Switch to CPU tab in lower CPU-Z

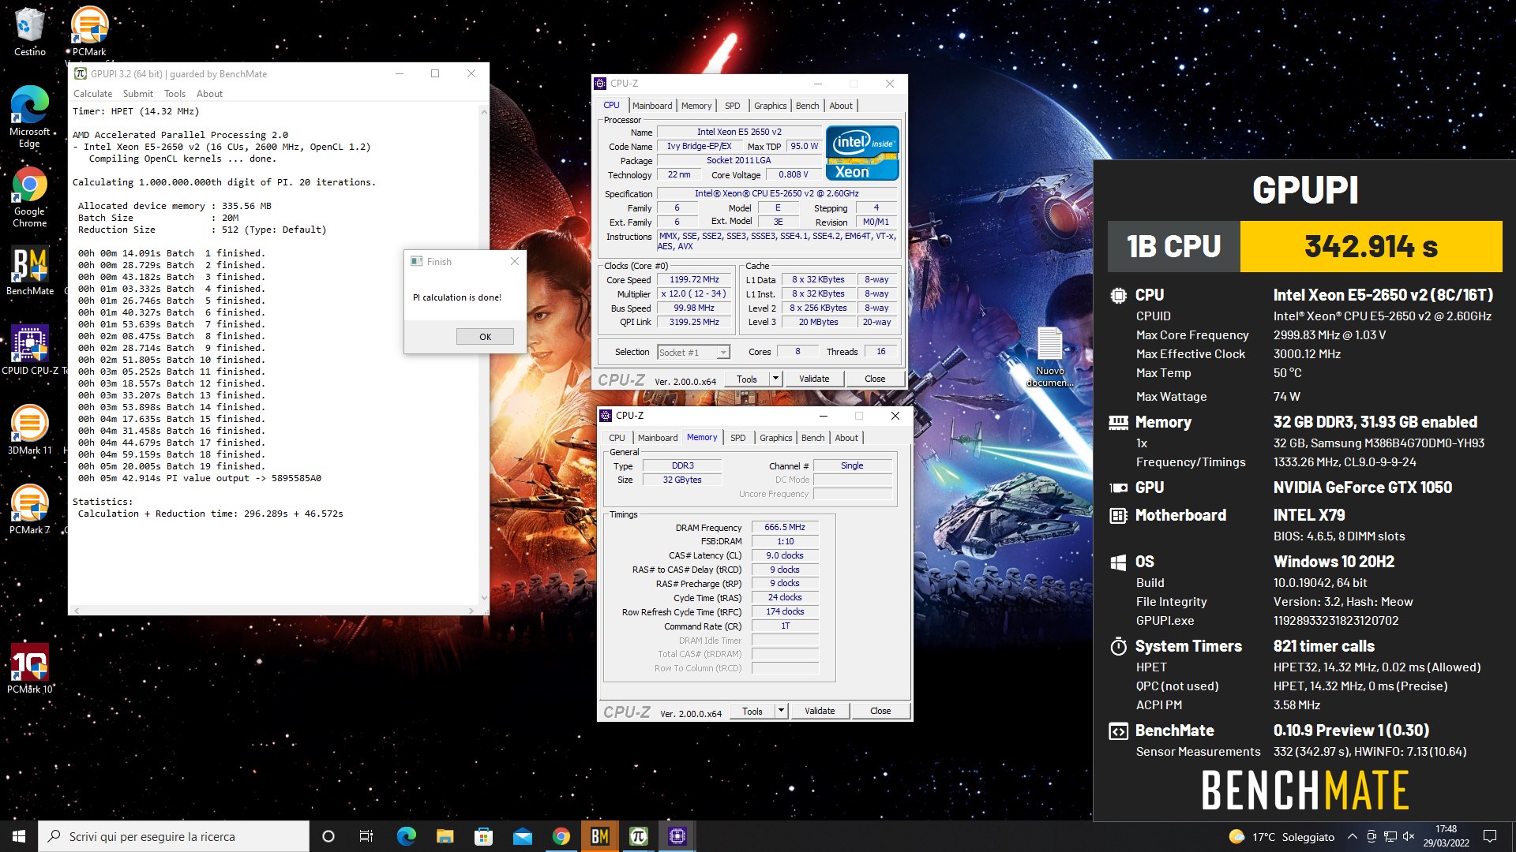(x=617, y=438)
